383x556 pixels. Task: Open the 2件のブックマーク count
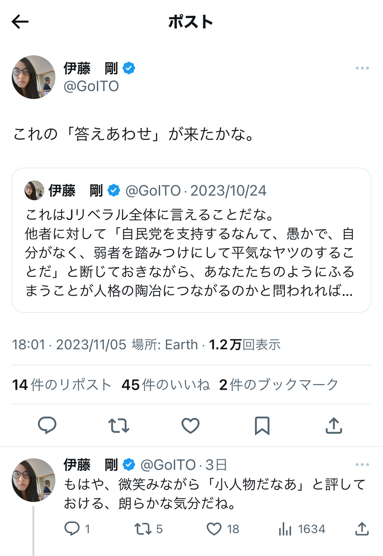(279, 385)
